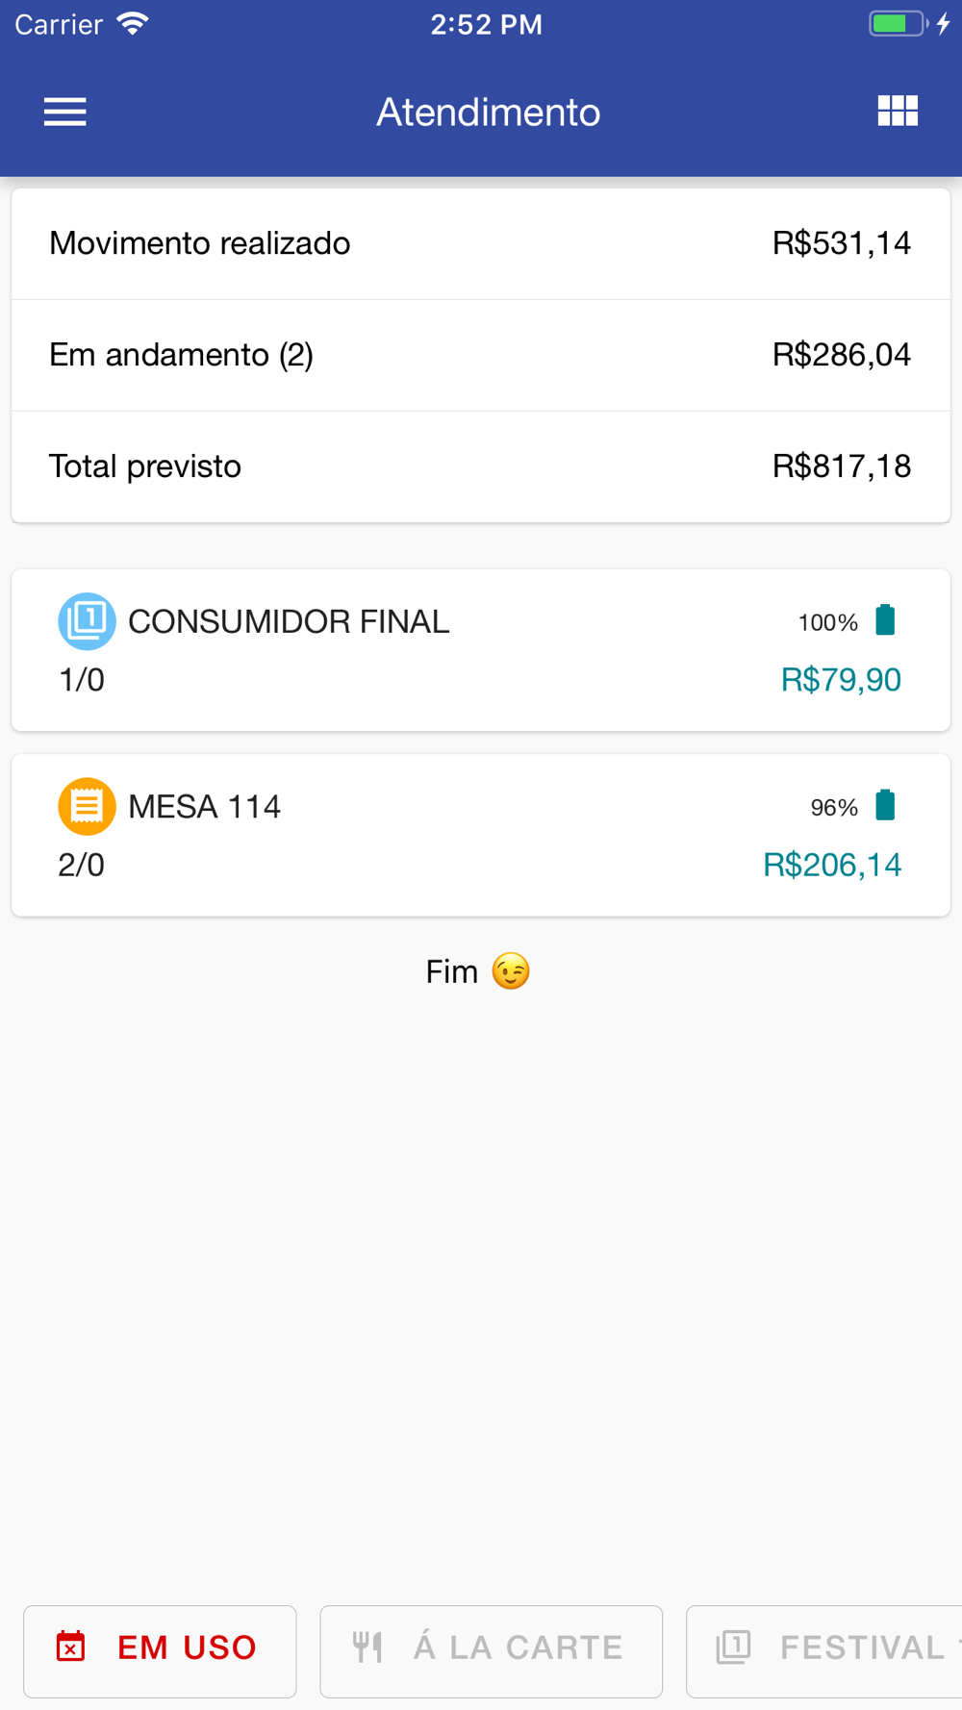Open the Em andamento (2) row
The image size is (962, 1710).
481,355
